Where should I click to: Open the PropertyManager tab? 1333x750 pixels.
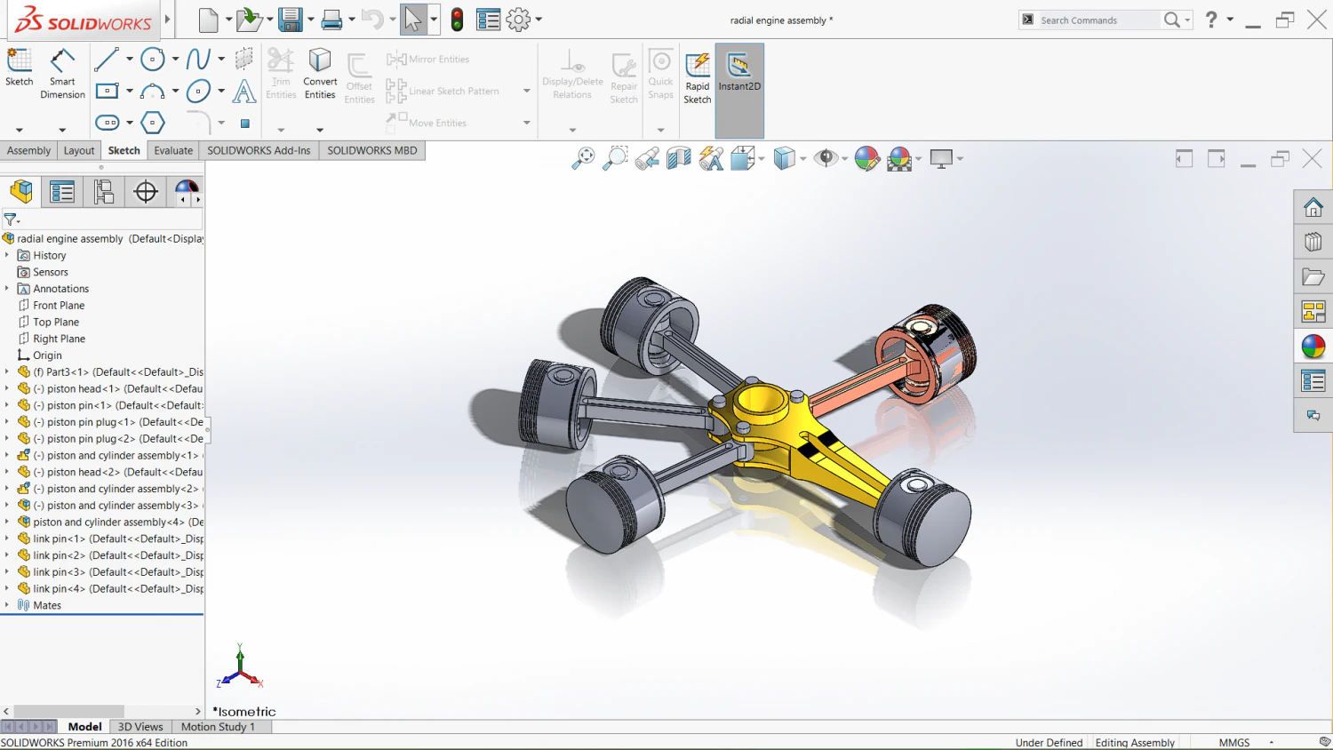[x=62, y=191]
